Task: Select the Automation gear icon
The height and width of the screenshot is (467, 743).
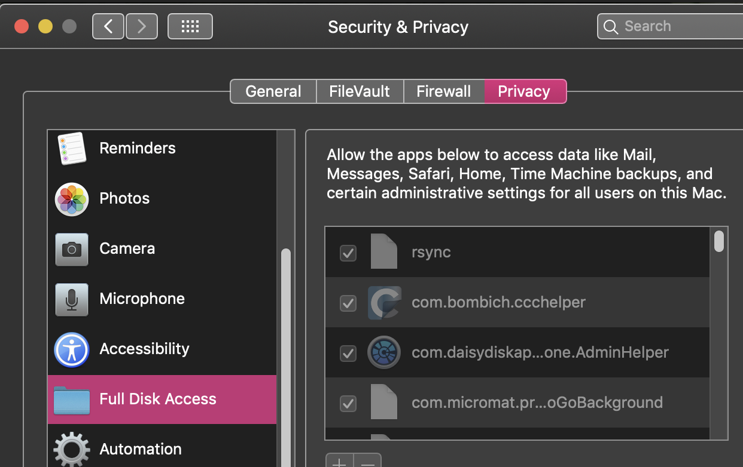Action: point(72,449)
